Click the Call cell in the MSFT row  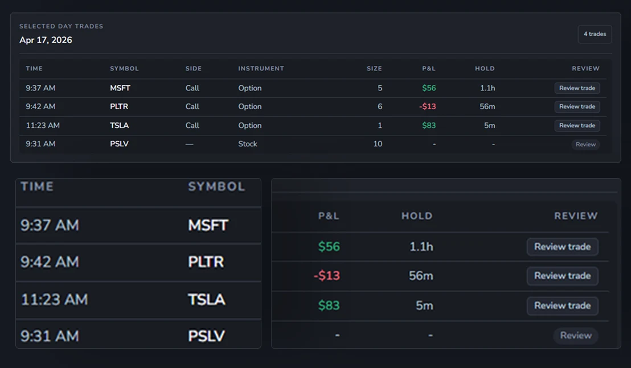[x=192, y=88]
